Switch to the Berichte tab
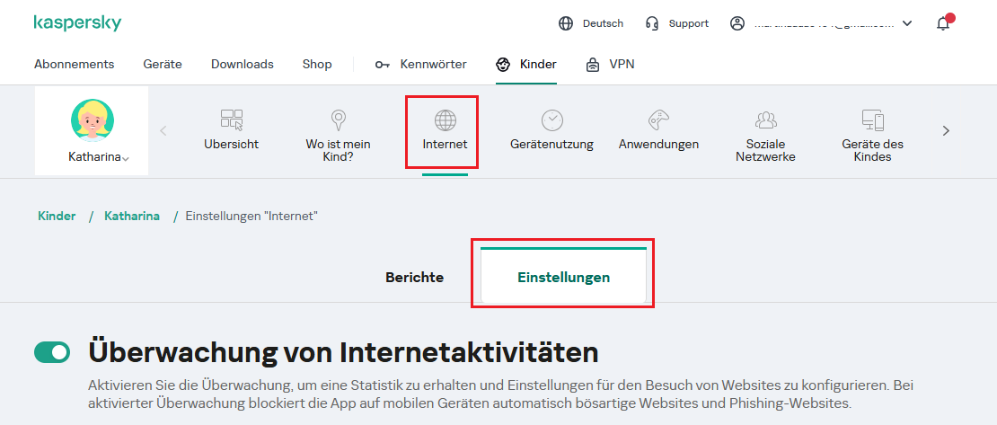 point(415,278)
